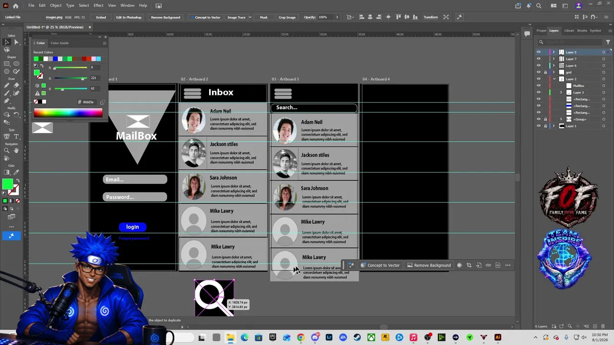Click the top Remove Background button

(165, 17)
